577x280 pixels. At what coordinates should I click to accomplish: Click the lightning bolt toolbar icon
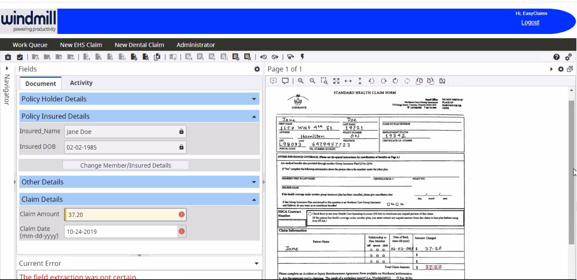(302, 57)
